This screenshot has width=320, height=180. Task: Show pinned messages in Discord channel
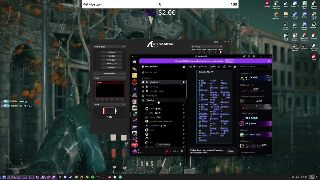(x=229, y=66)
